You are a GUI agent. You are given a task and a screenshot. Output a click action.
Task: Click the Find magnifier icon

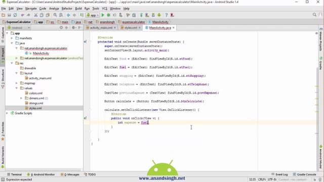[x=55, y=15]
